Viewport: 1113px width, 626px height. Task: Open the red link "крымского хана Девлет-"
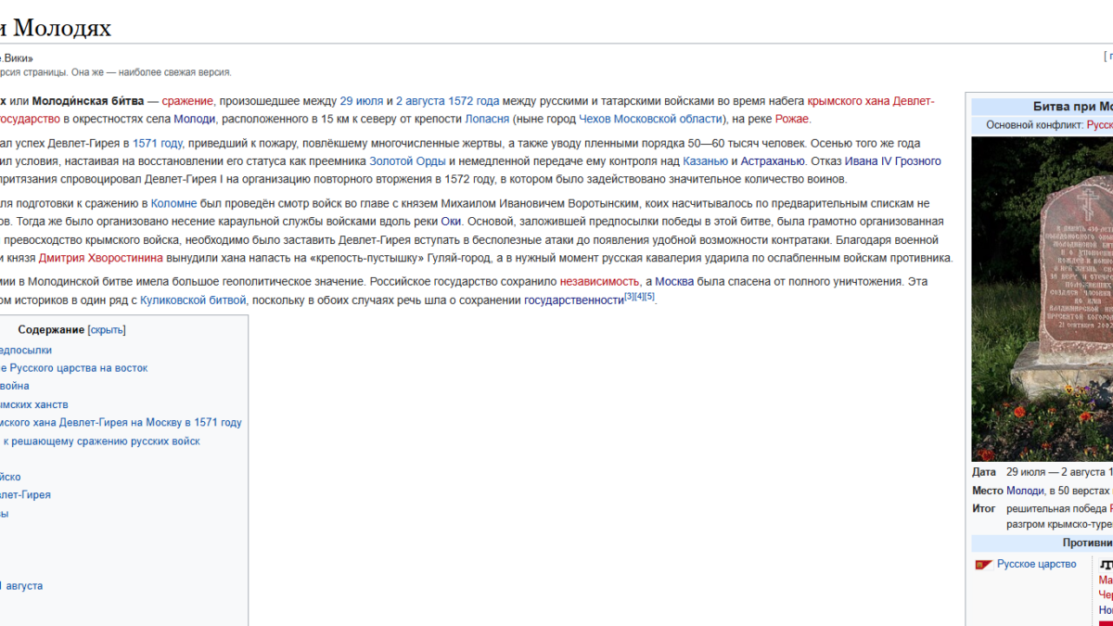click(871, 101)
